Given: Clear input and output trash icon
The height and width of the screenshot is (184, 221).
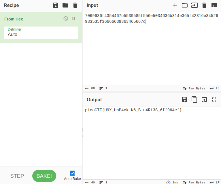Looking at the screenshot, I should [204, 5].
